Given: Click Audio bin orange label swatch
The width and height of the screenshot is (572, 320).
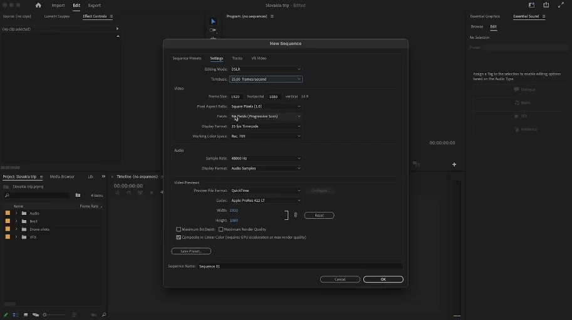Looking at the screenshot, I should [x=8, y=213].
